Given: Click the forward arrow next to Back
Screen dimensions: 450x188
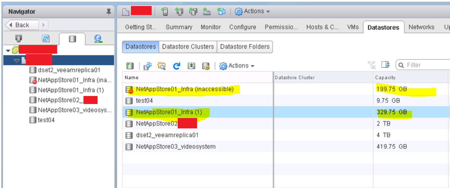Looking at the screenshot, I should 44,25.
